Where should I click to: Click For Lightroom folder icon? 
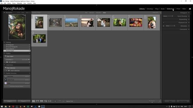(7, 62)
